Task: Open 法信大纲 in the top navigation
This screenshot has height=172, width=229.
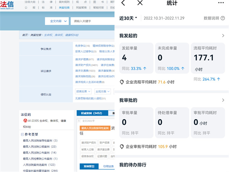Action: point(30,2)
